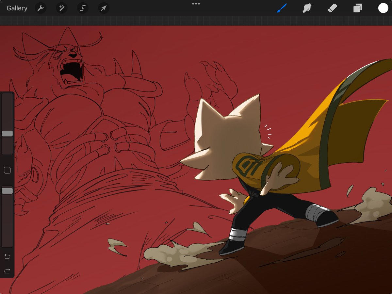Viewport: 392px width, 294px height.
Task: Reopen the Brush Library via brush icon
Action: 282,8
